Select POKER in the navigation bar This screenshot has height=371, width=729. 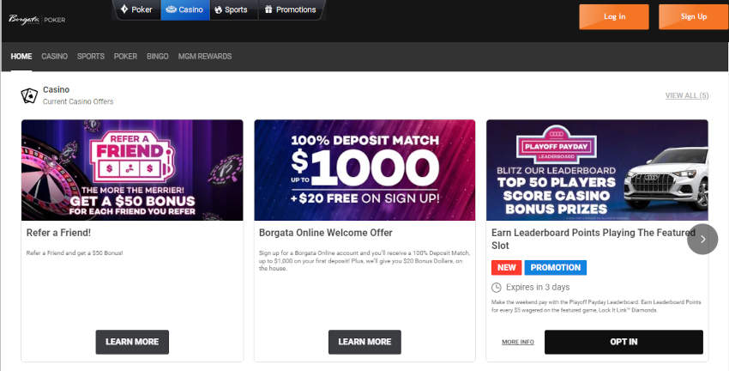(125, 57)
